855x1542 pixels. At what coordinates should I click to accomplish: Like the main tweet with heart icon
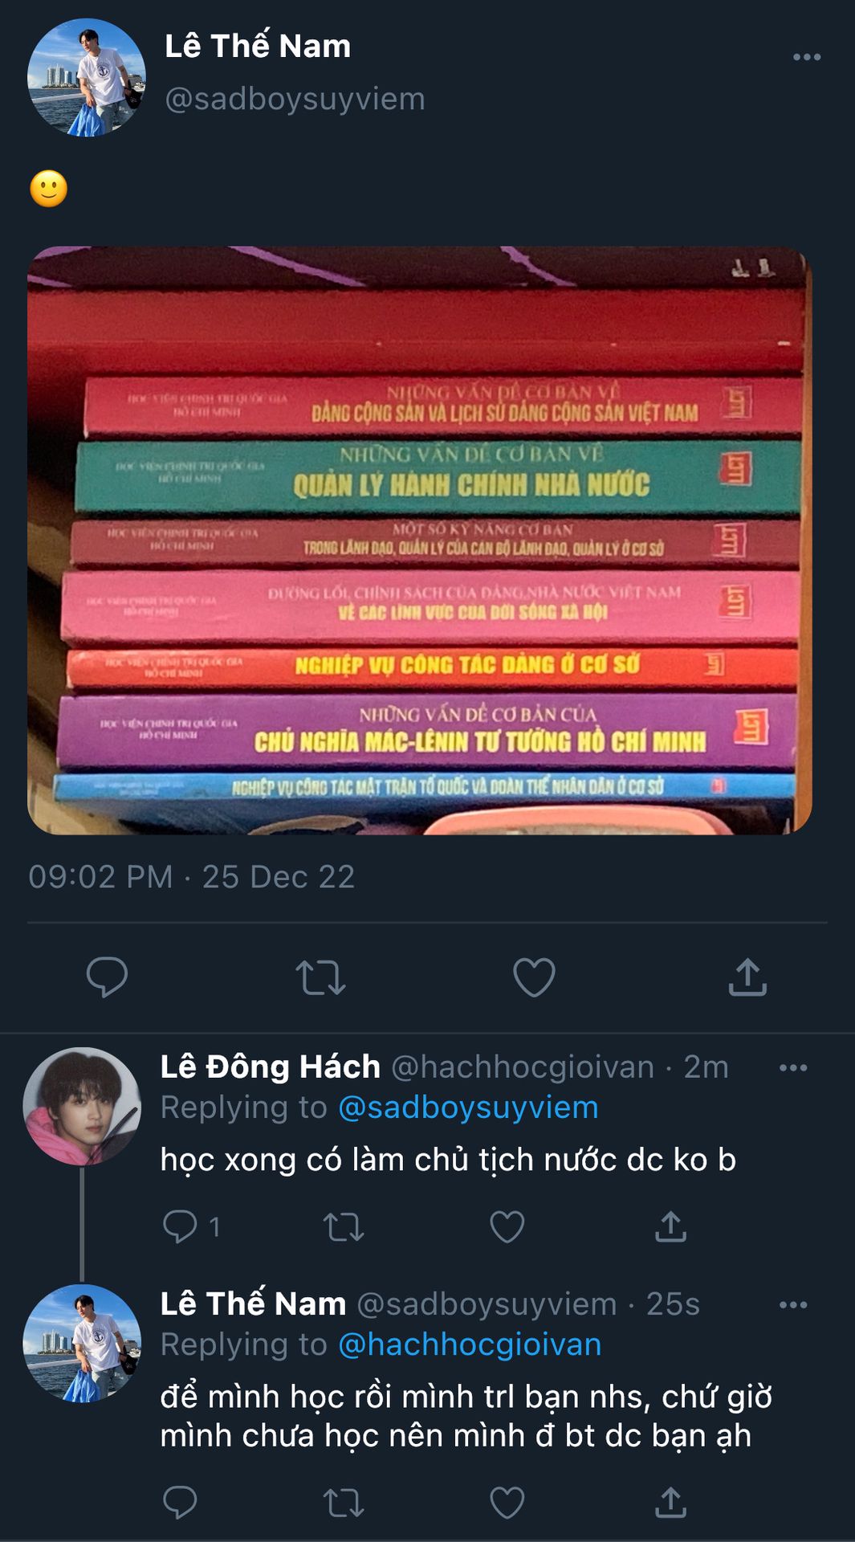534,977
